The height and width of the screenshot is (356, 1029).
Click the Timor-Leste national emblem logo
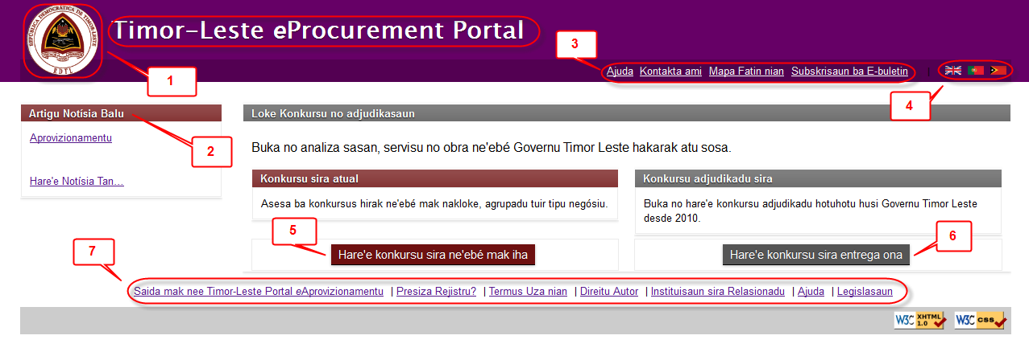(63, 41)
